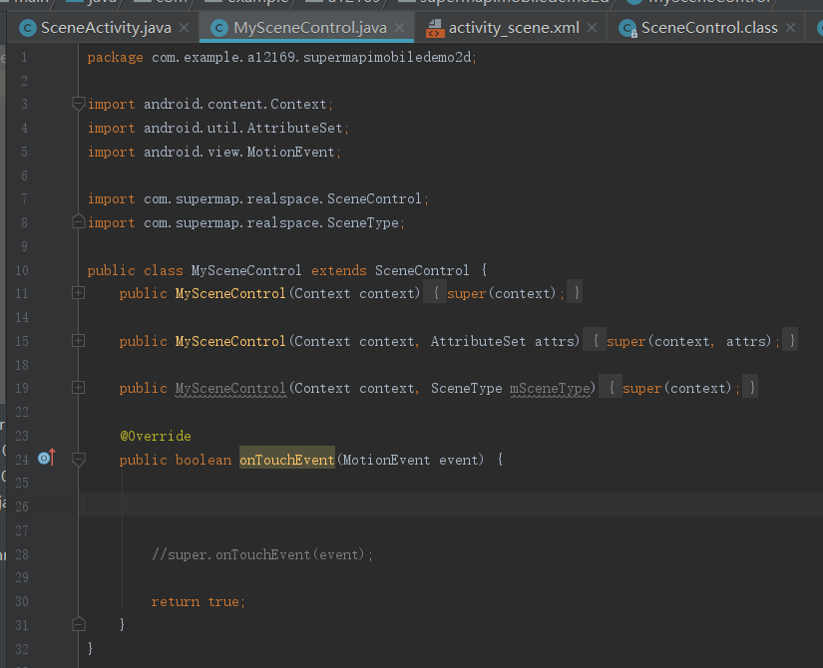This screenshot has width=823, height=668.
Task: Click the folded body 'super(context, attrs);'
Action: pos(693,341)
